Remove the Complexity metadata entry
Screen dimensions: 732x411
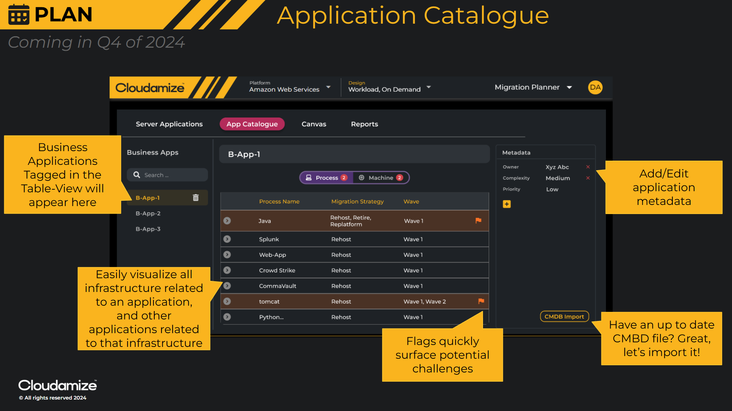[588, 178]
